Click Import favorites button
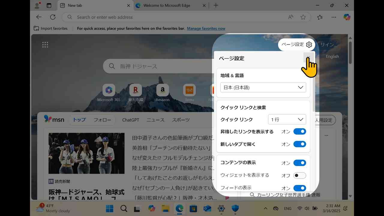 coord(51,28)
